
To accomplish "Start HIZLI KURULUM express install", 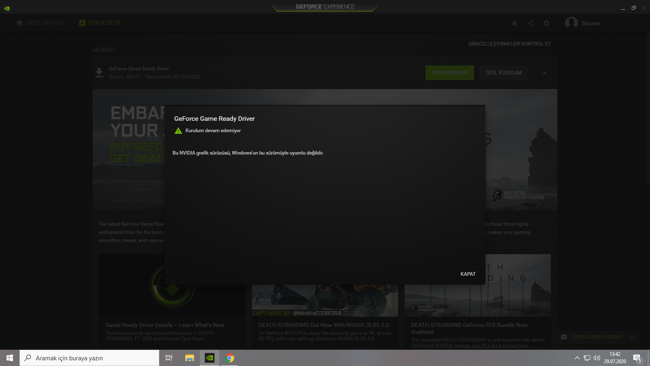I will 450,73.
